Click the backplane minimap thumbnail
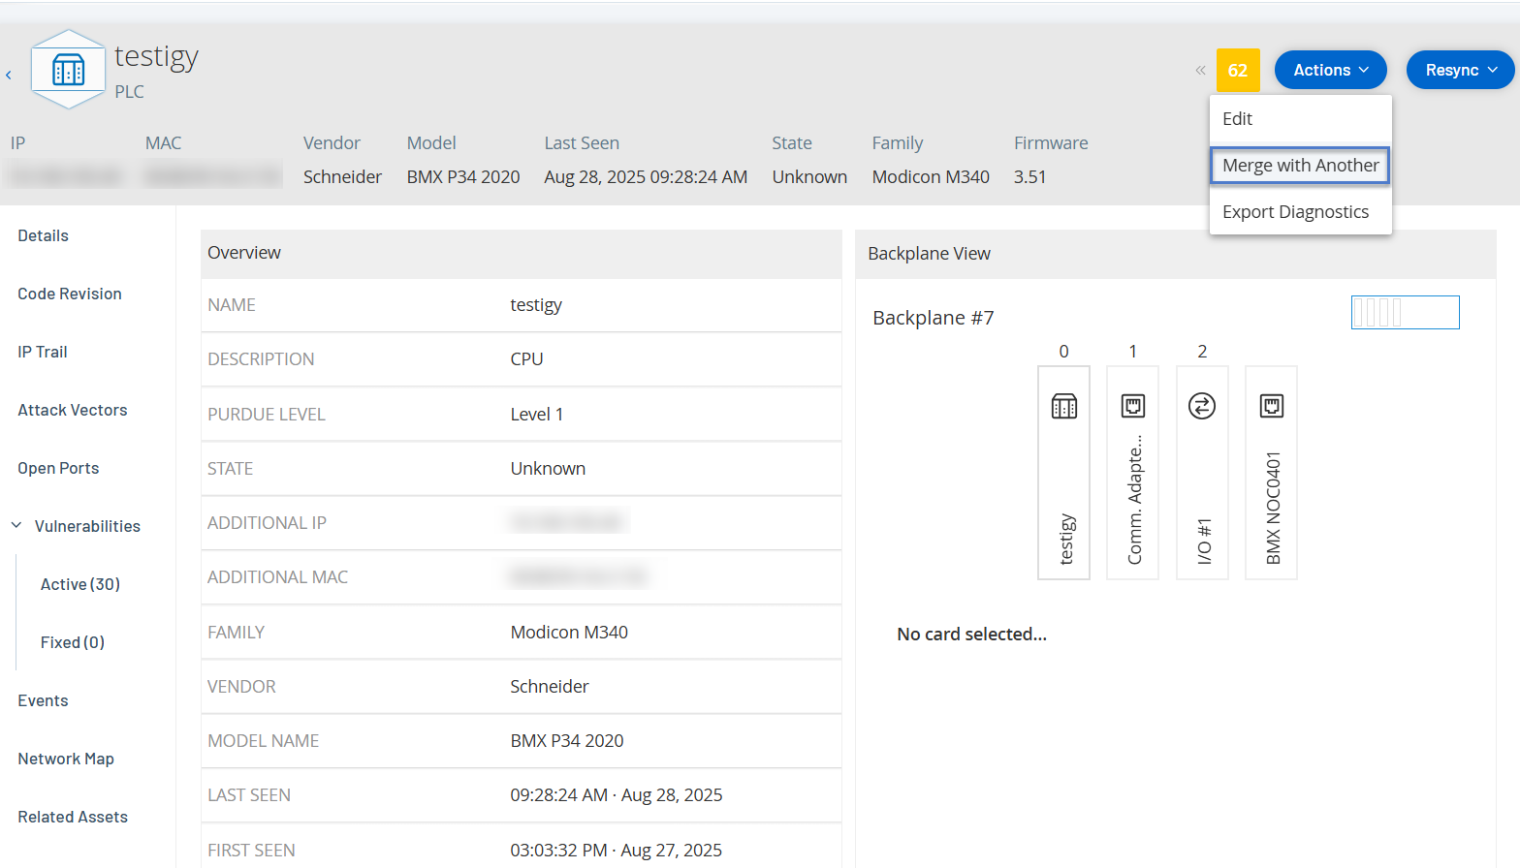The width and height of the screenshot is (1520, 868). click(x=1405, y=312)
